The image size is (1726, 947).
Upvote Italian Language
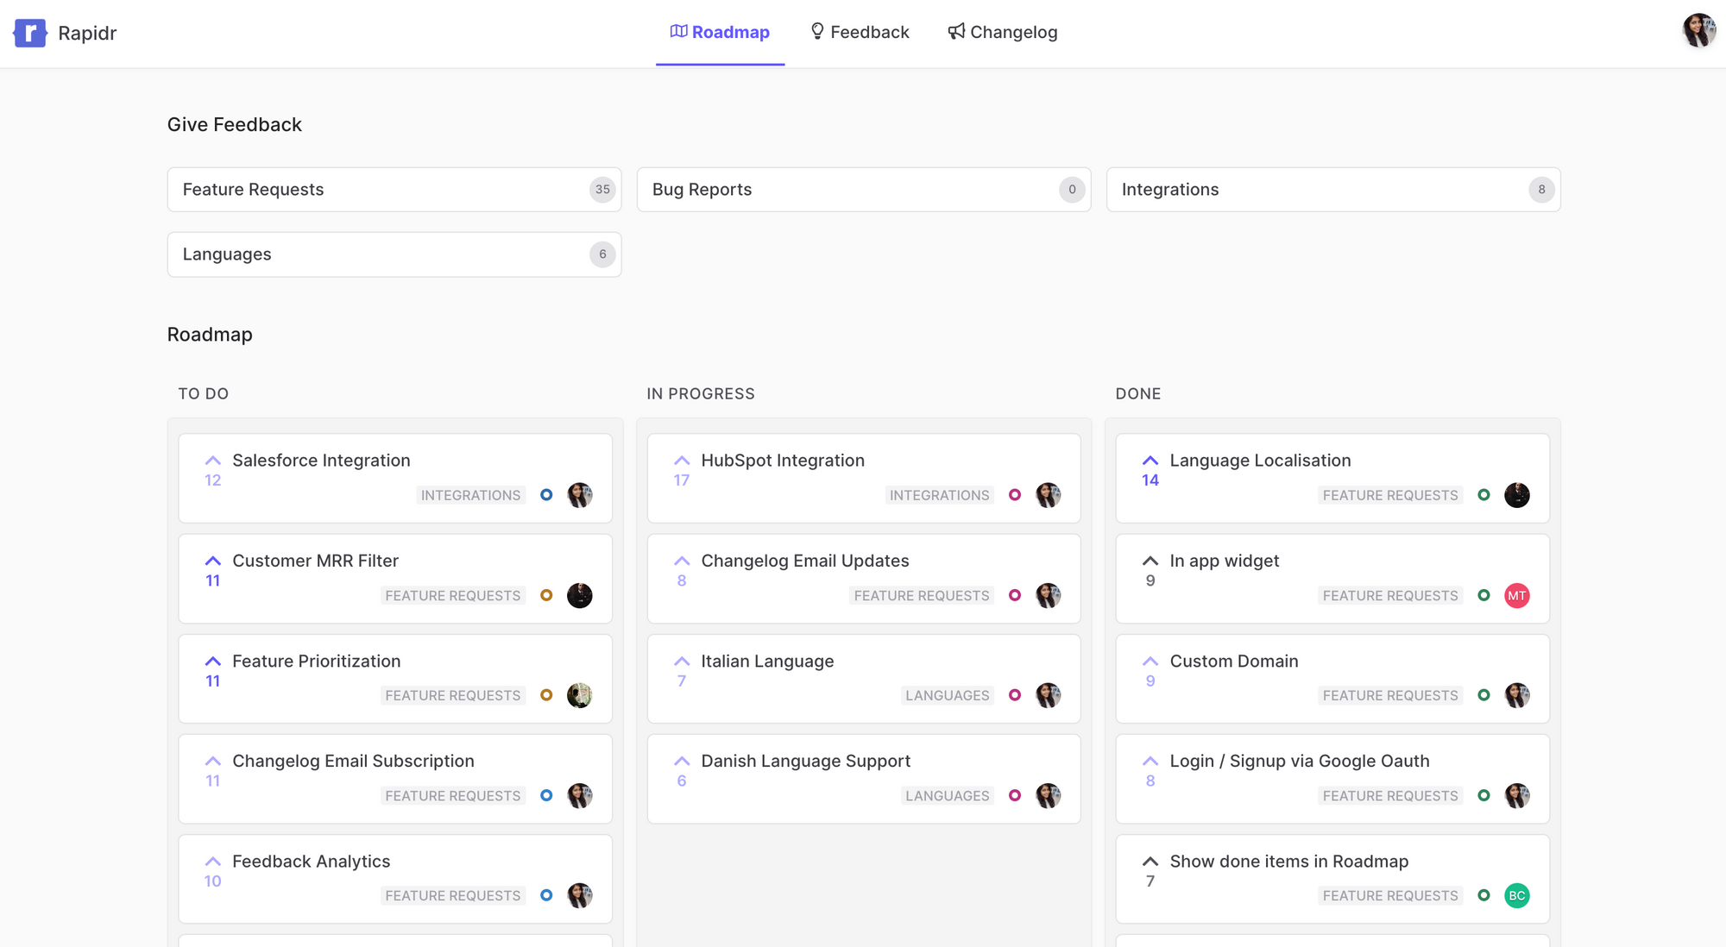pyautogui.click(x=682, y=671)
